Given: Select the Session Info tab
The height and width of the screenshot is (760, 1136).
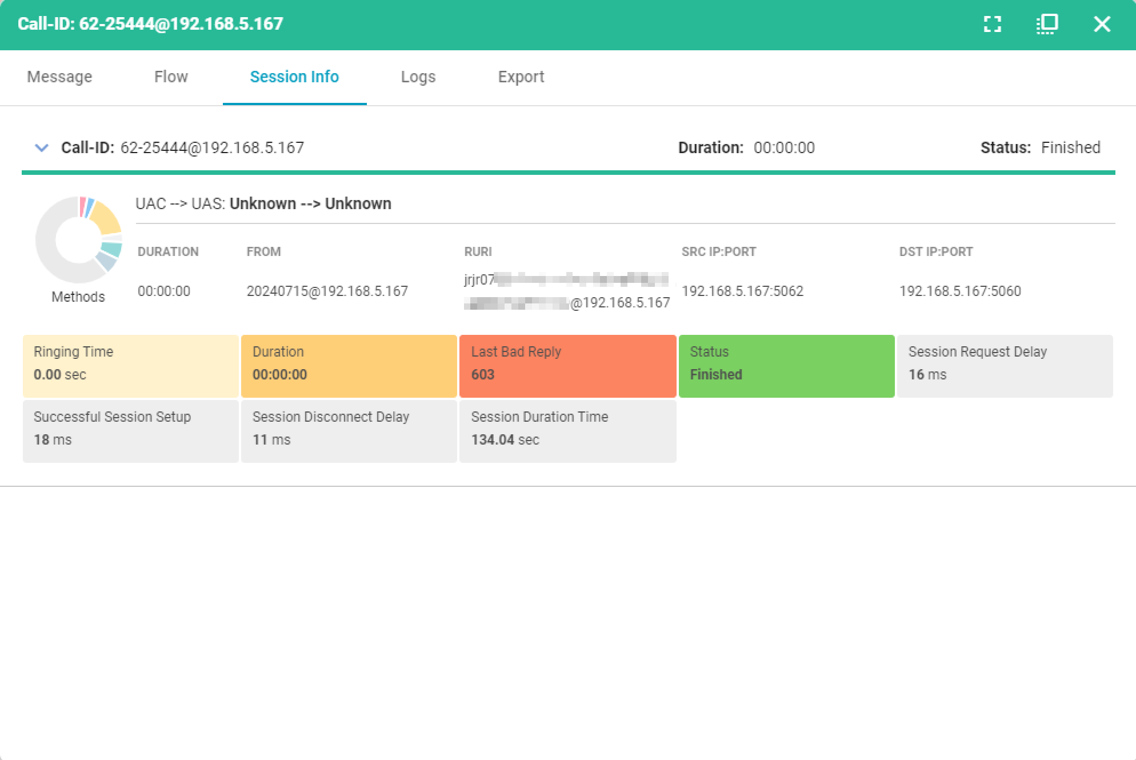Looking at the screenshot, I should [294, 77].
